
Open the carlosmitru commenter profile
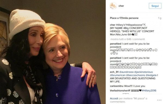coord(117,86)
